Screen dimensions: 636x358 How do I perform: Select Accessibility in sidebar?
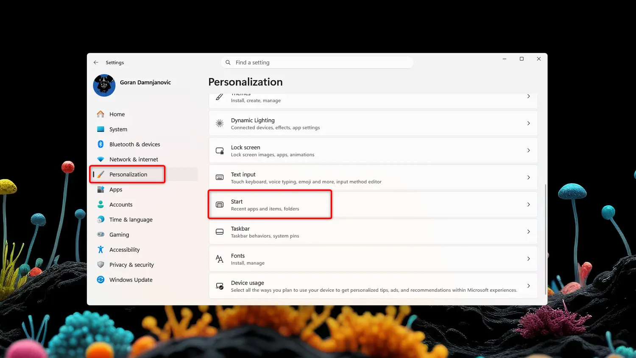[145, 250]
